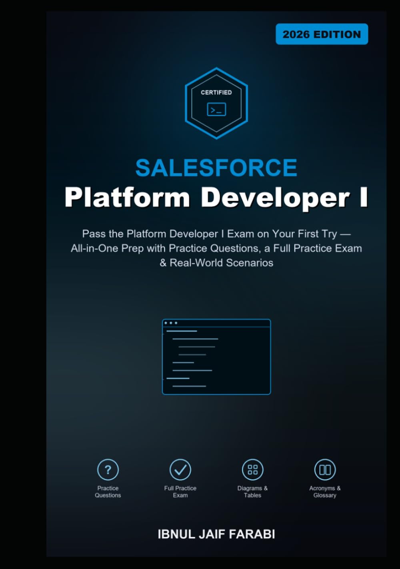Click the open book circle icon

(325, 469)
